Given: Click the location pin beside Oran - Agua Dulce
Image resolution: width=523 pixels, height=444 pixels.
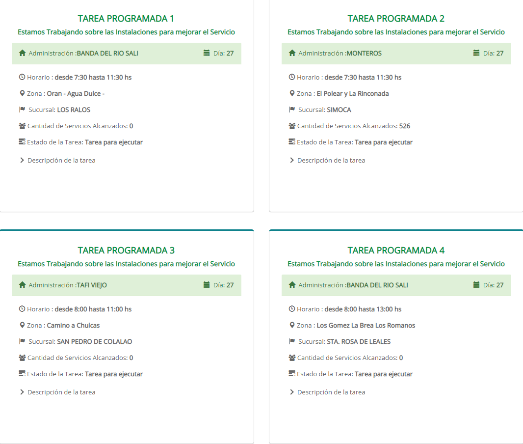Looking at the screenshot, I should coord(22,93).
